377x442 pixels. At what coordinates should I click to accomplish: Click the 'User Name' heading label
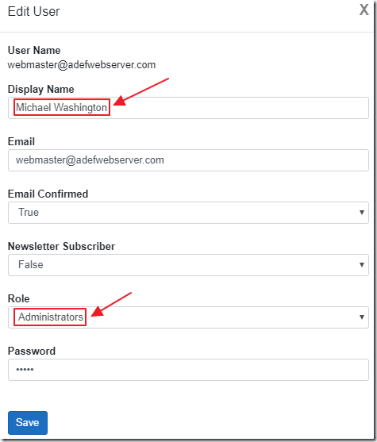click(34, 50)
